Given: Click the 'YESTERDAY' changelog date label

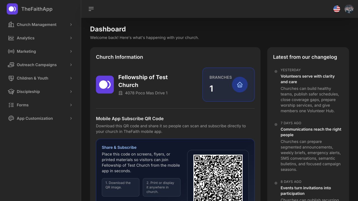Looking at the screenshot, I should click(291, 70).
